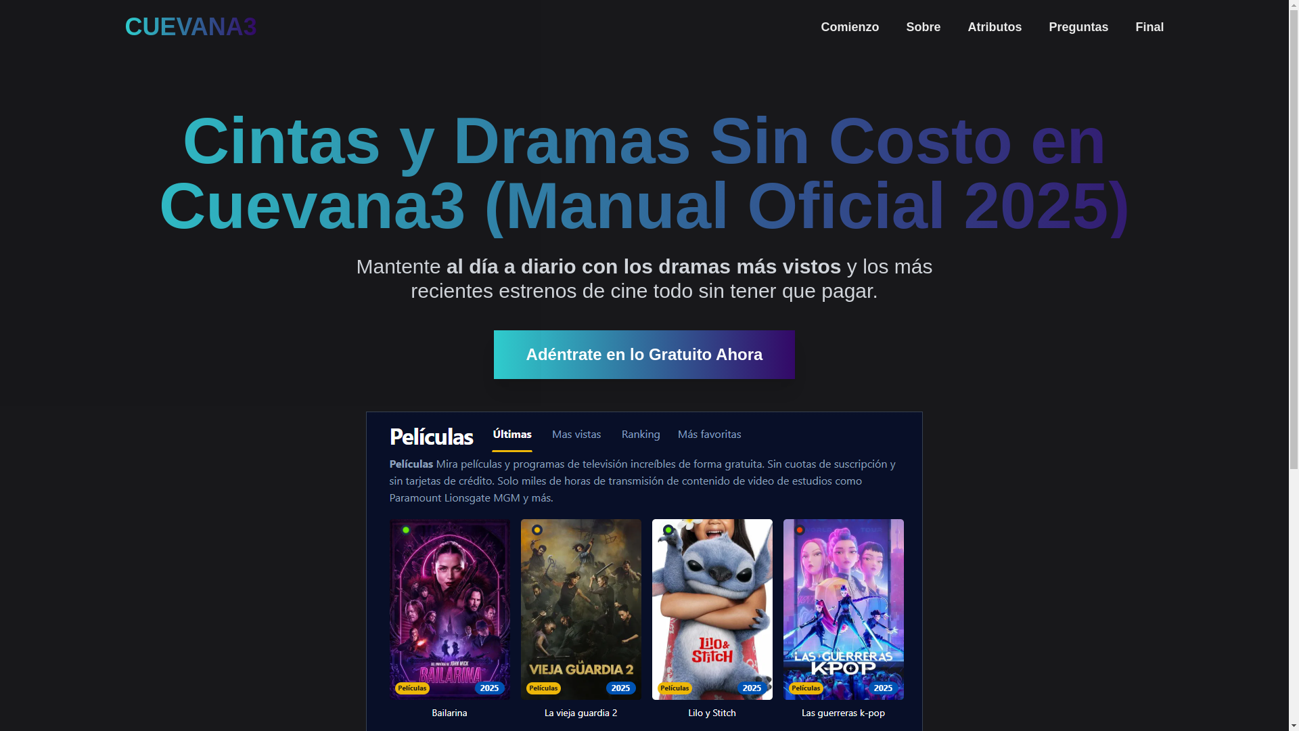The height and width of the screenshot is (731, 1299).
Task: Open the Ranking tab
Action: coord(641,435)
